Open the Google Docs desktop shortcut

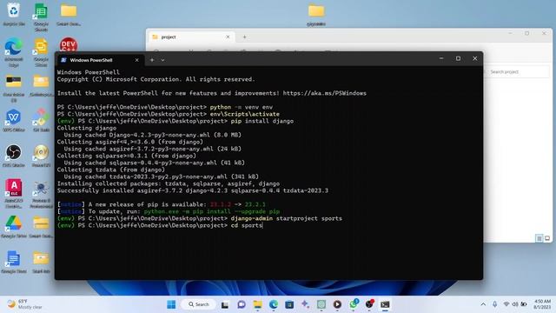(14, 262)
